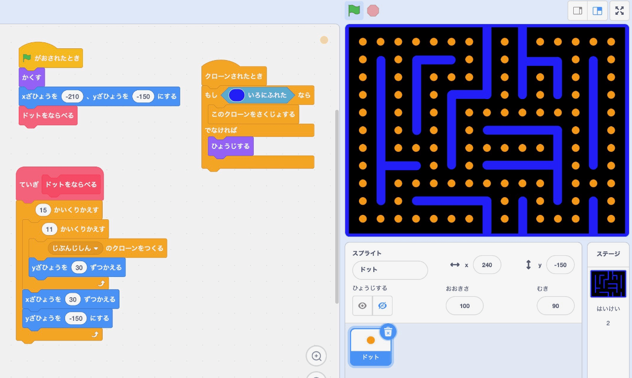Click the ひょうじする show block in script
Image resolution: width=632 pixels, height=378 pixels.
(x=231, y=146)
